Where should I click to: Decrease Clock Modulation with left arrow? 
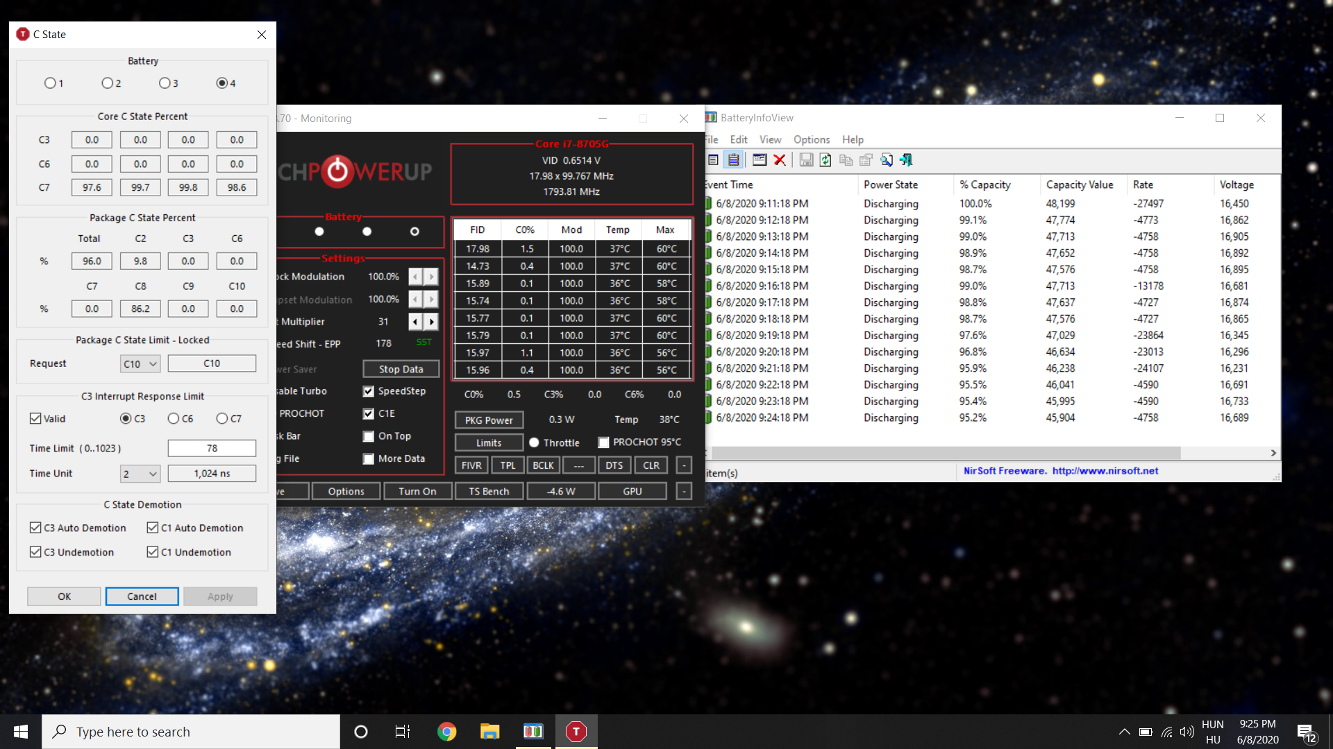(415, 277)
